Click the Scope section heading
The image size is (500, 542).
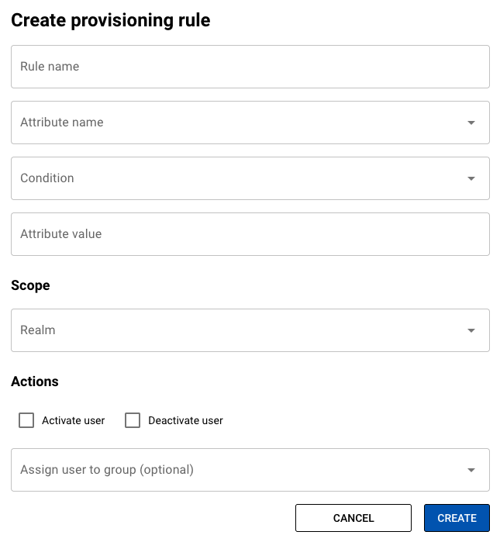[30, 285]
